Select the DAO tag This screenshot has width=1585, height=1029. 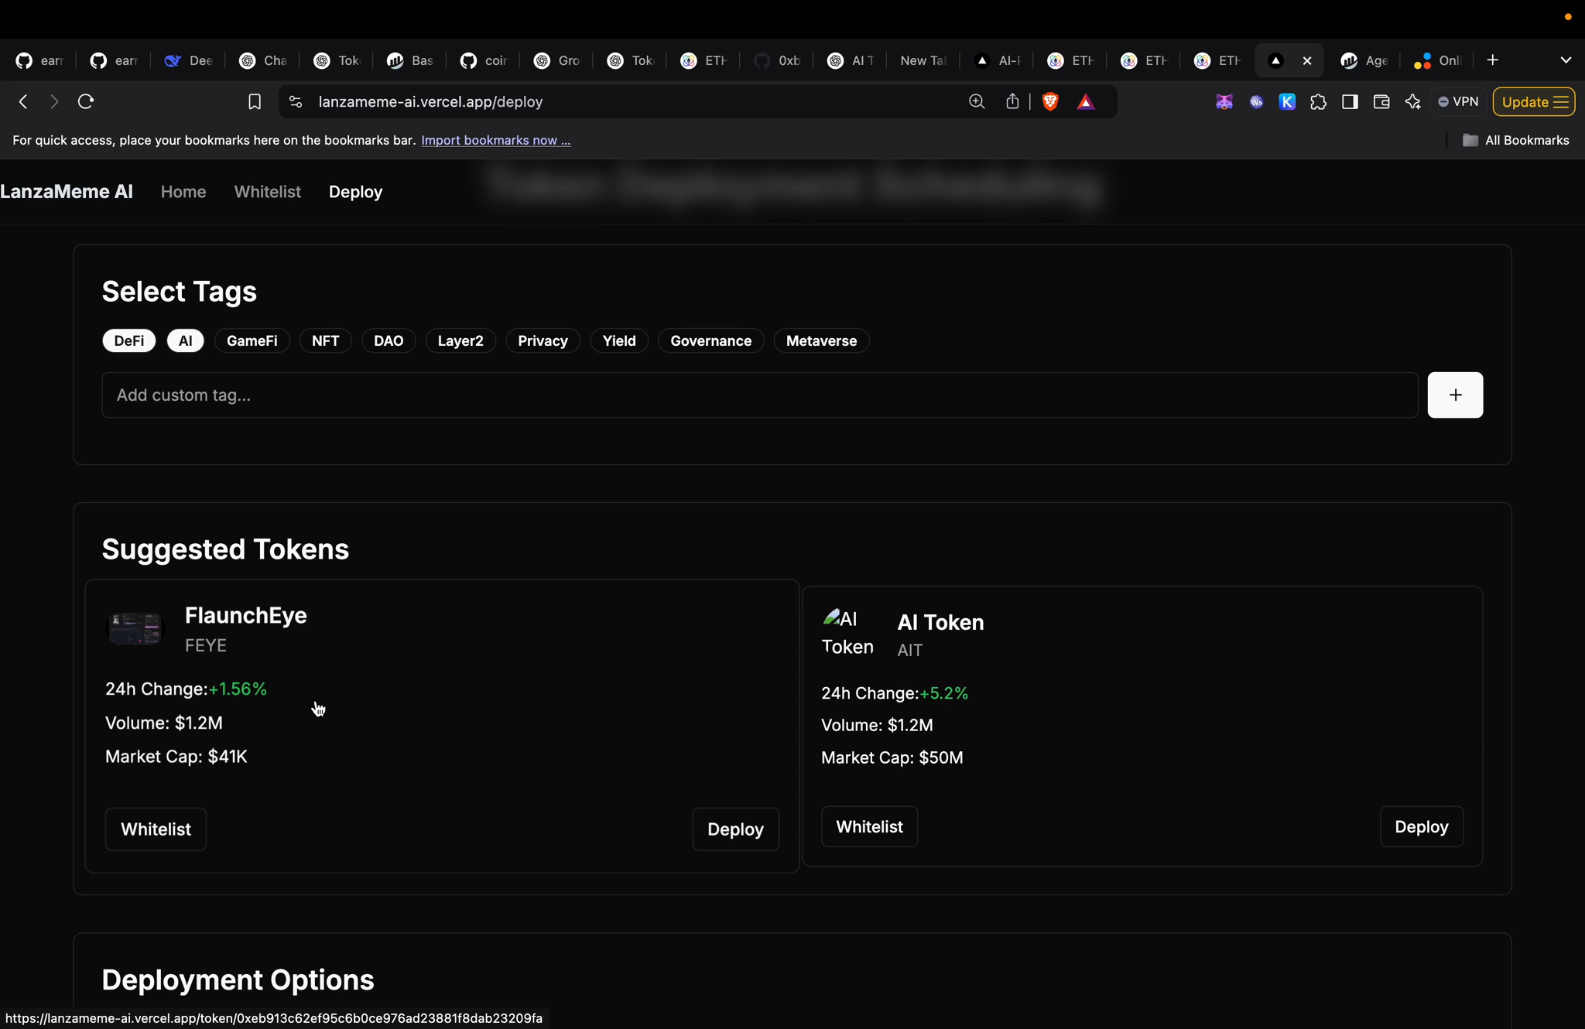(389, 340)
